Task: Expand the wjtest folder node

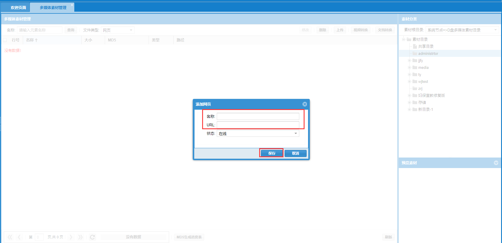Action: pos(410,81)
